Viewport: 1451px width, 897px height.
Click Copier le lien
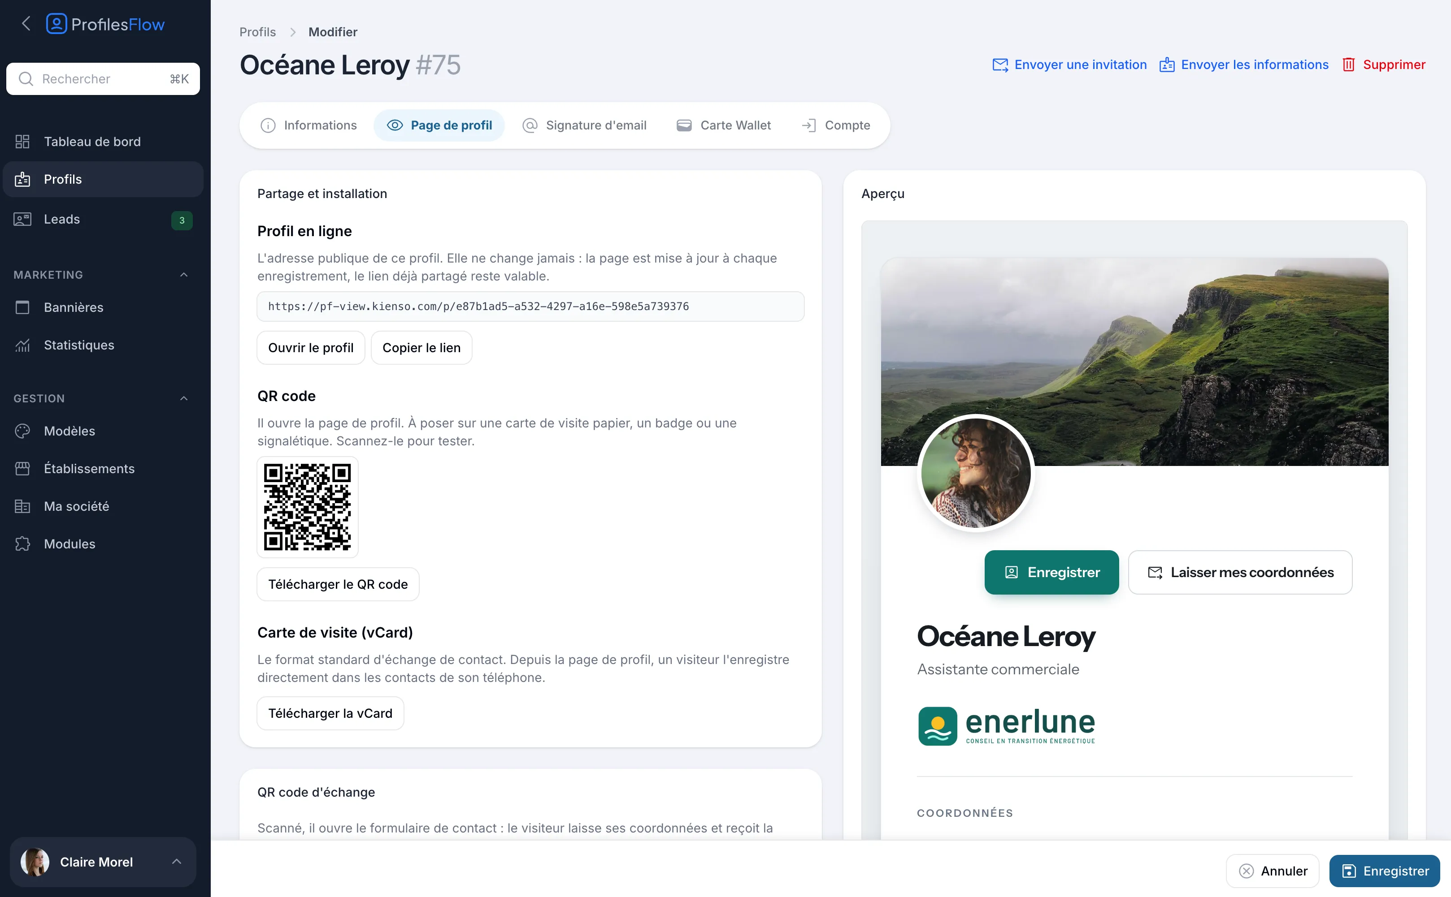421,348
